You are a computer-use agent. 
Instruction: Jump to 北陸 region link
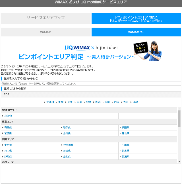click(x=89, y=102)
